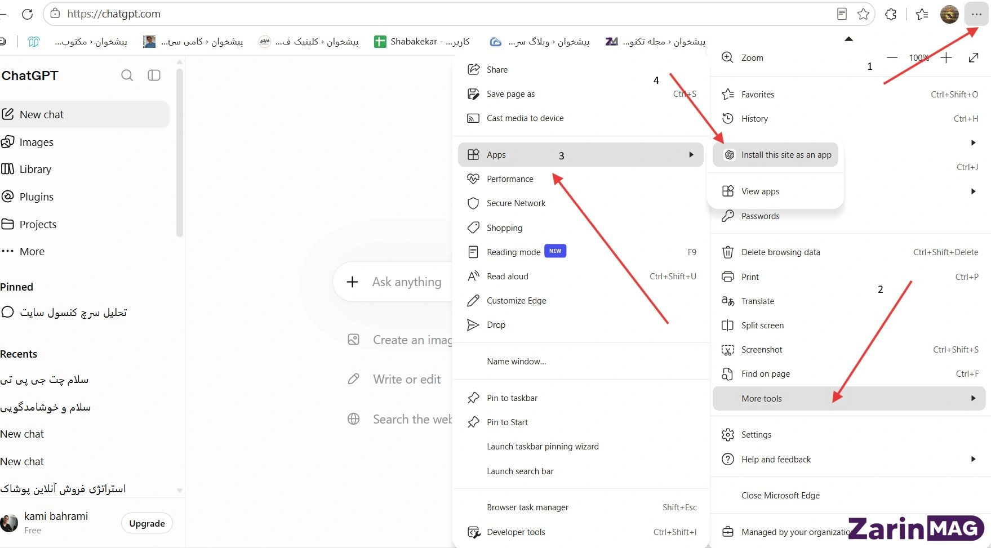Open Favorites from the Edge menu
This screenshot has width=991, height=548.
click(x=849, y=95)
